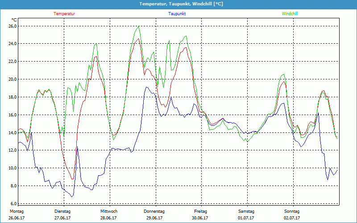
Task: Click the 14,0 y-axis value
Action: [12, 132]
